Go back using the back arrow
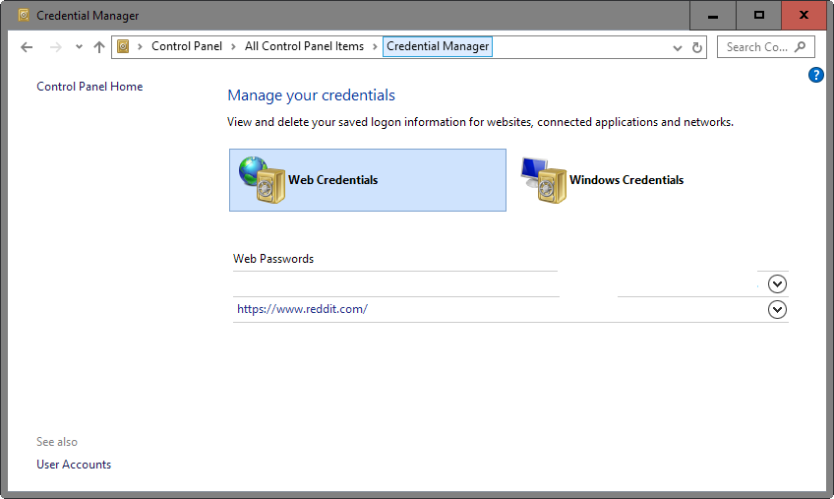 [x=27, y=47]
